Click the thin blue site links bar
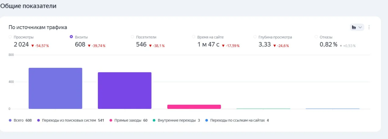Image resolution: width=388 pixels, height=139 pixels. point(333,108)
